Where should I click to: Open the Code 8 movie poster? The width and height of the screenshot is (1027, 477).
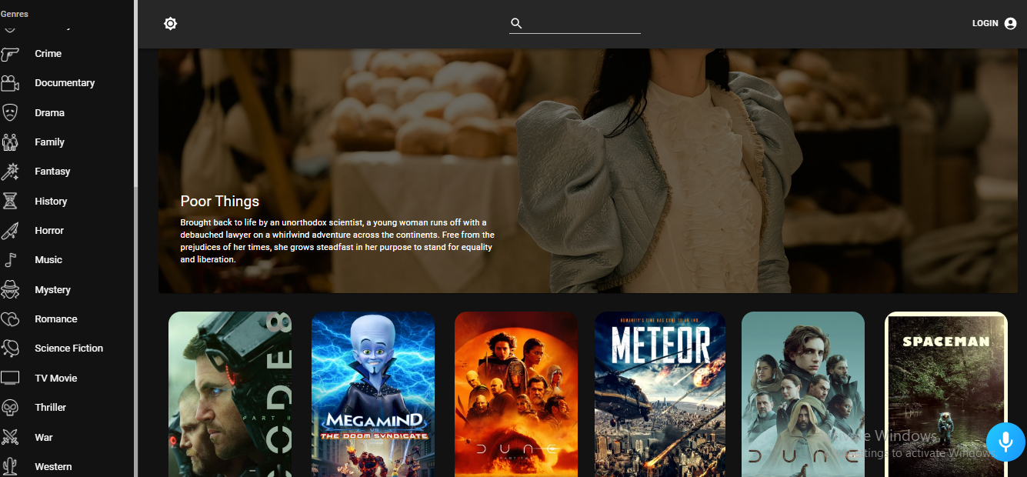point(230,394)
